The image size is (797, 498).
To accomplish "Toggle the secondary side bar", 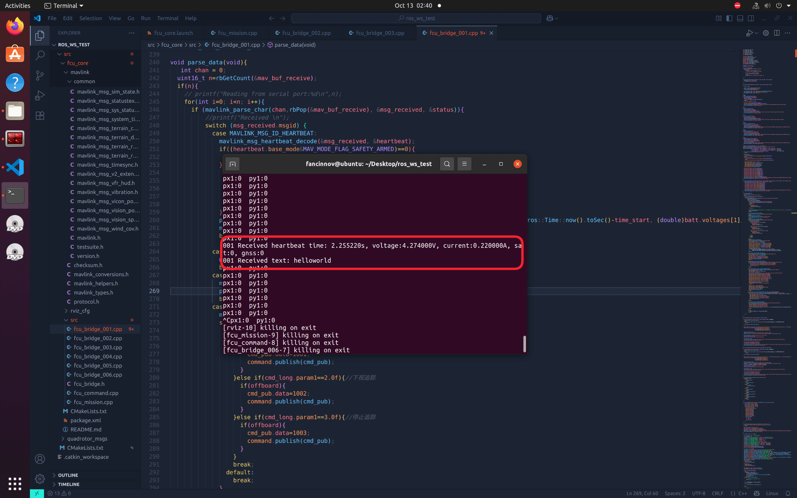I will [751, 18].
